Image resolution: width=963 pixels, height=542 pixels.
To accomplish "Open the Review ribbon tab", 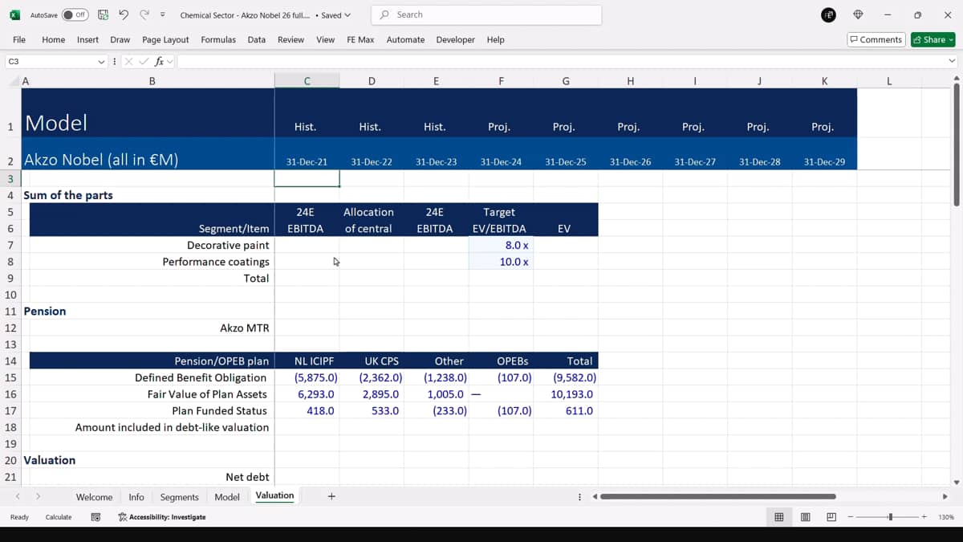I will [291, 39].
